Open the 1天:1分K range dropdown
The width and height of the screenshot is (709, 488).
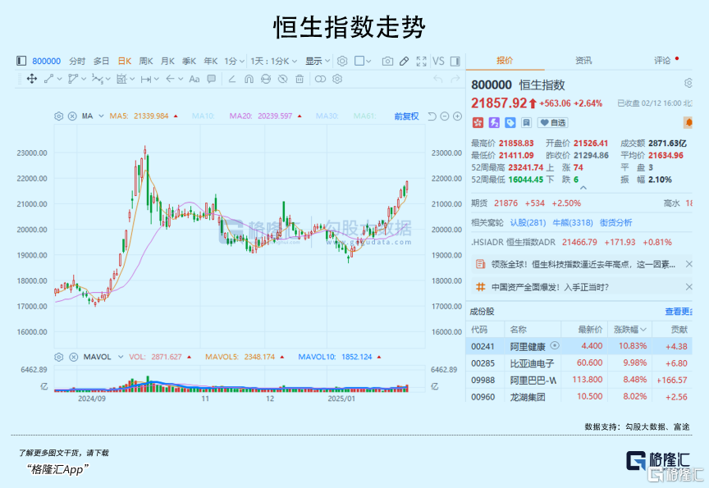pos(273,61)
